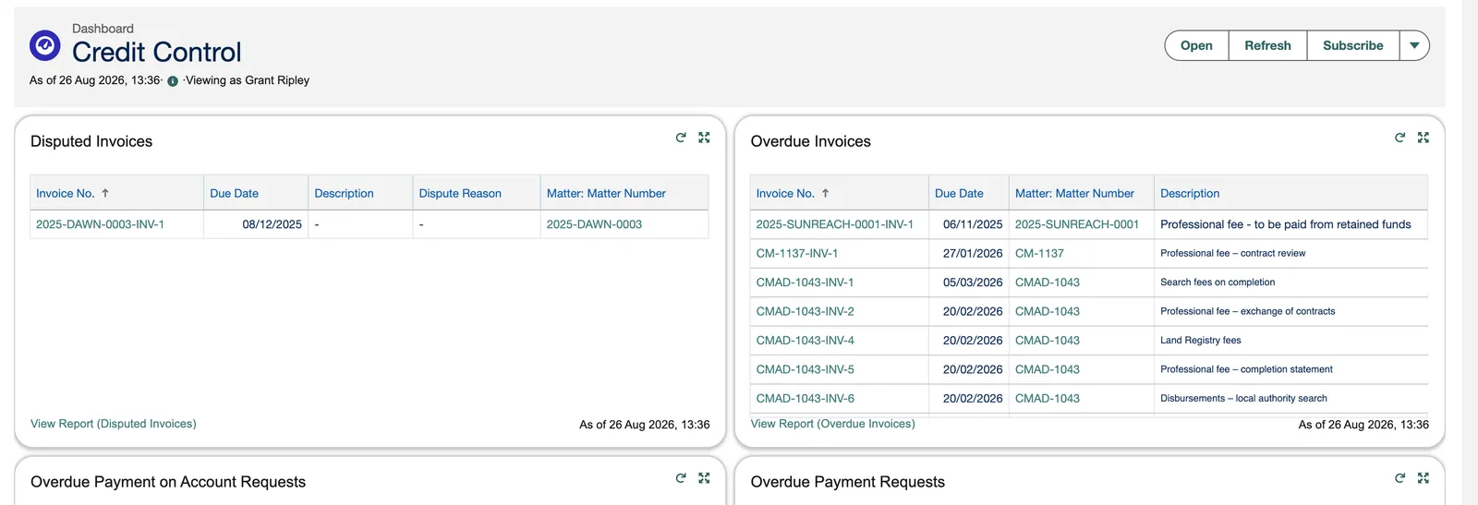Click the info icon next to timestamp
This screenshot has width=1478, height=505.
[x=173, y=81]
